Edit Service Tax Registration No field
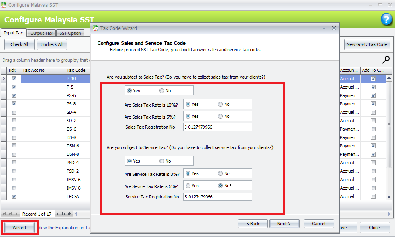The height and width of the screenshot is (238, 396). pyautogui.click(x=217, y=197)
